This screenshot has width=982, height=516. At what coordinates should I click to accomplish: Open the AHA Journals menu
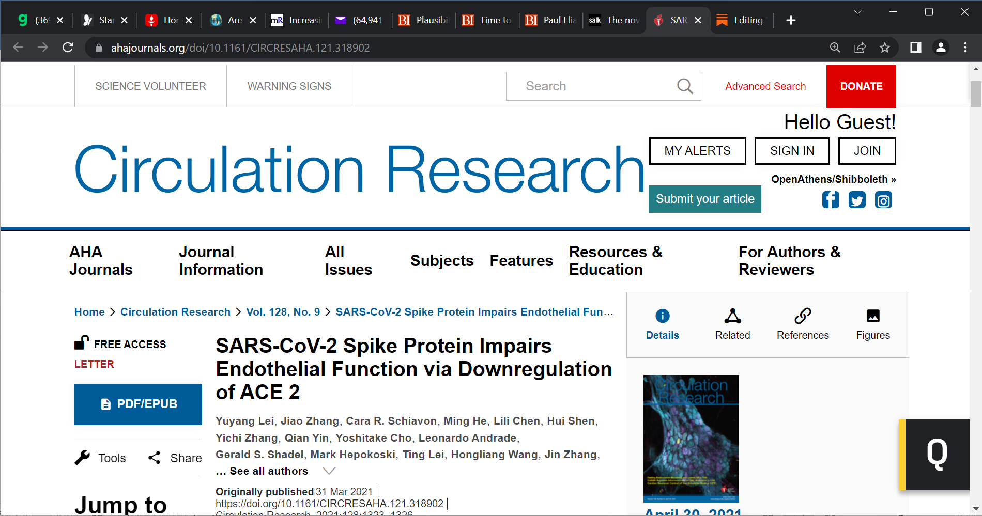101,261
